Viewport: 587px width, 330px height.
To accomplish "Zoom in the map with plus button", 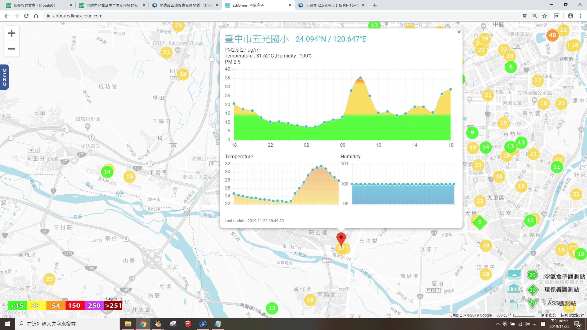I will coord(11,33).
